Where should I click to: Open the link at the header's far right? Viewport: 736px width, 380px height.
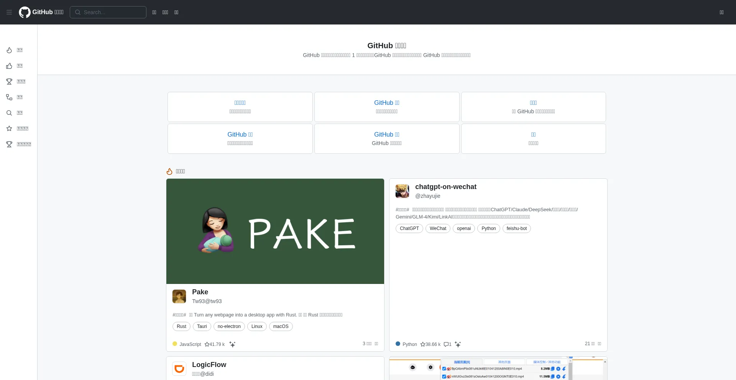coord(721,12)
